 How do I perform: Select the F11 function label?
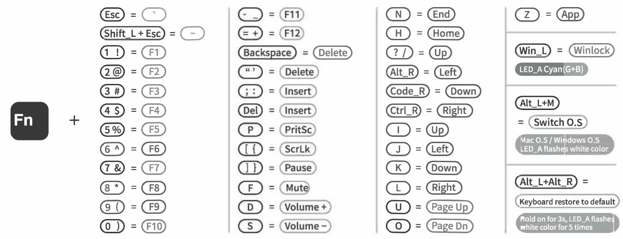point(292,15)
